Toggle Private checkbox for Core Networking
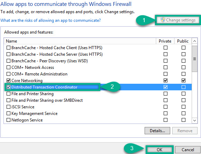Viewport: 201px width, 154px height. pos(165,81)
